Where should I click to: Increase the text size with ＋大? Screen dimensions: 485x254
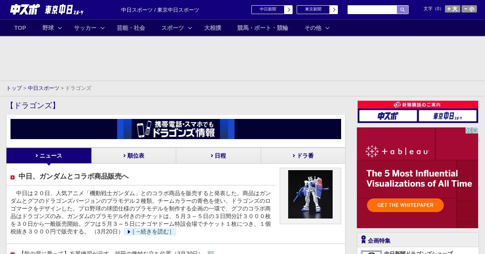pyautogui.click(x=453, y=9)
